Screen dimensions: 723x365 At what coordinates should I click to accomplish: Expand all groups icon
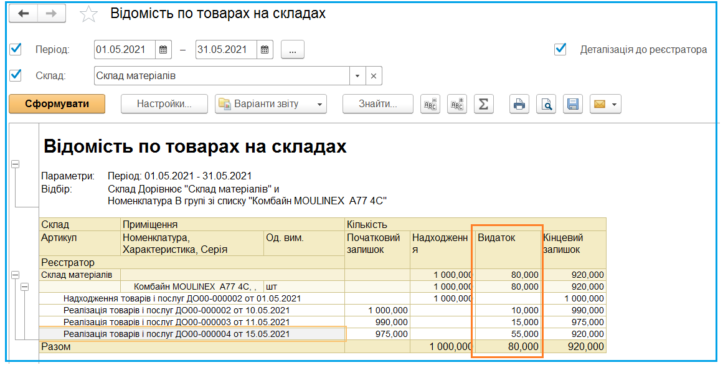coord(457,104)
